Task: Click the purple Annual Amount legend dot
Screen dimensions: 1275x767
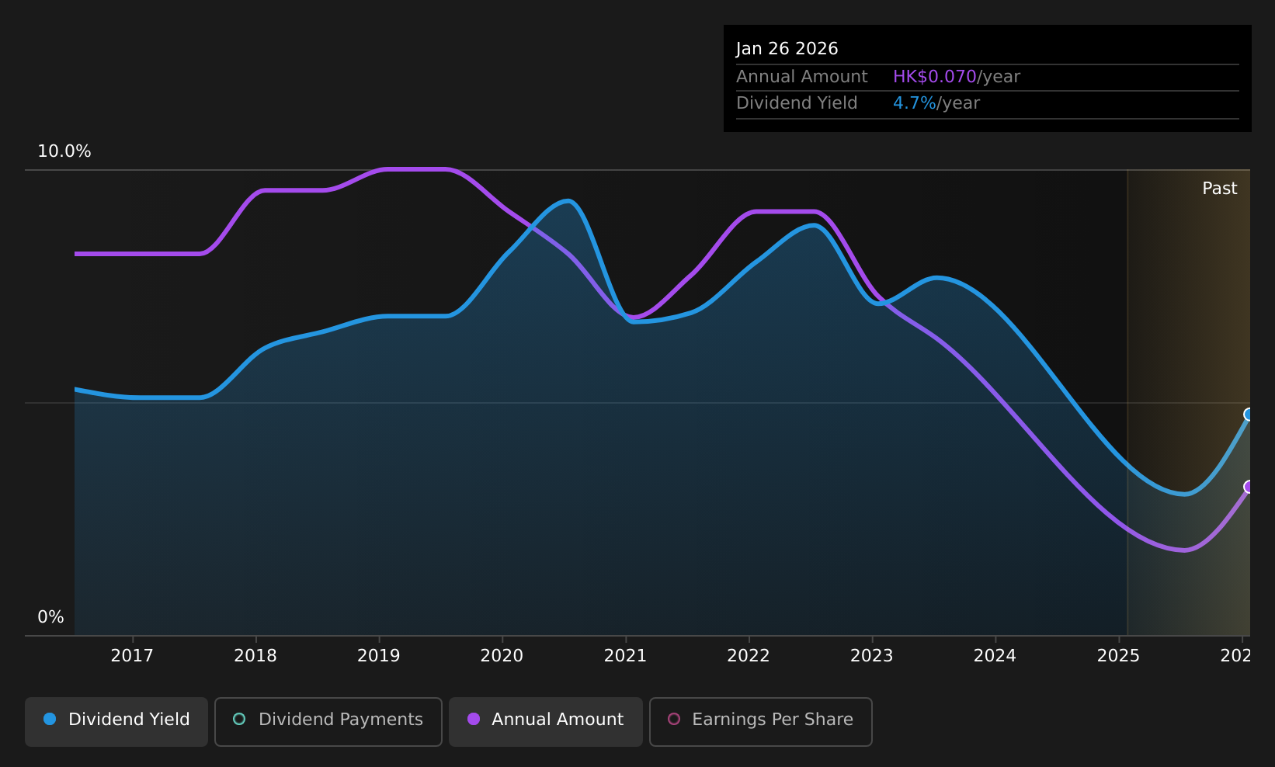Action: [x=473, y=719]
